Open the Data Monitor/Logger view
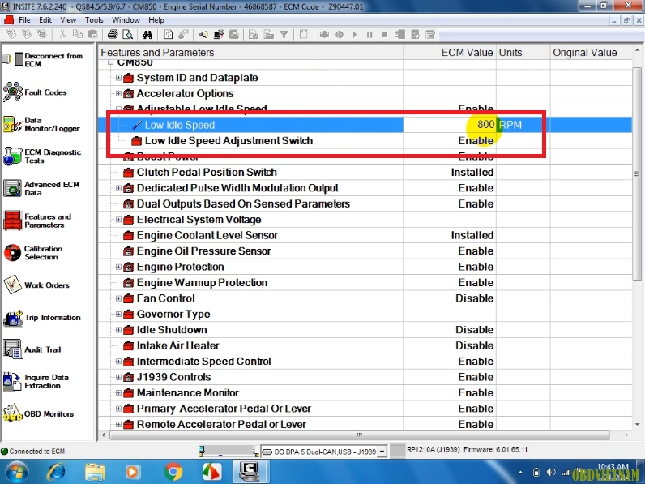 point(41,124)
